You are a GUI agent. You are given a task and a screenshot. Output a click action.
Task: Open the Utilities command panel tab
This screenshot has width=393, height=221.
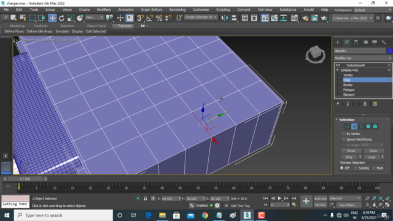pos(383,42)
